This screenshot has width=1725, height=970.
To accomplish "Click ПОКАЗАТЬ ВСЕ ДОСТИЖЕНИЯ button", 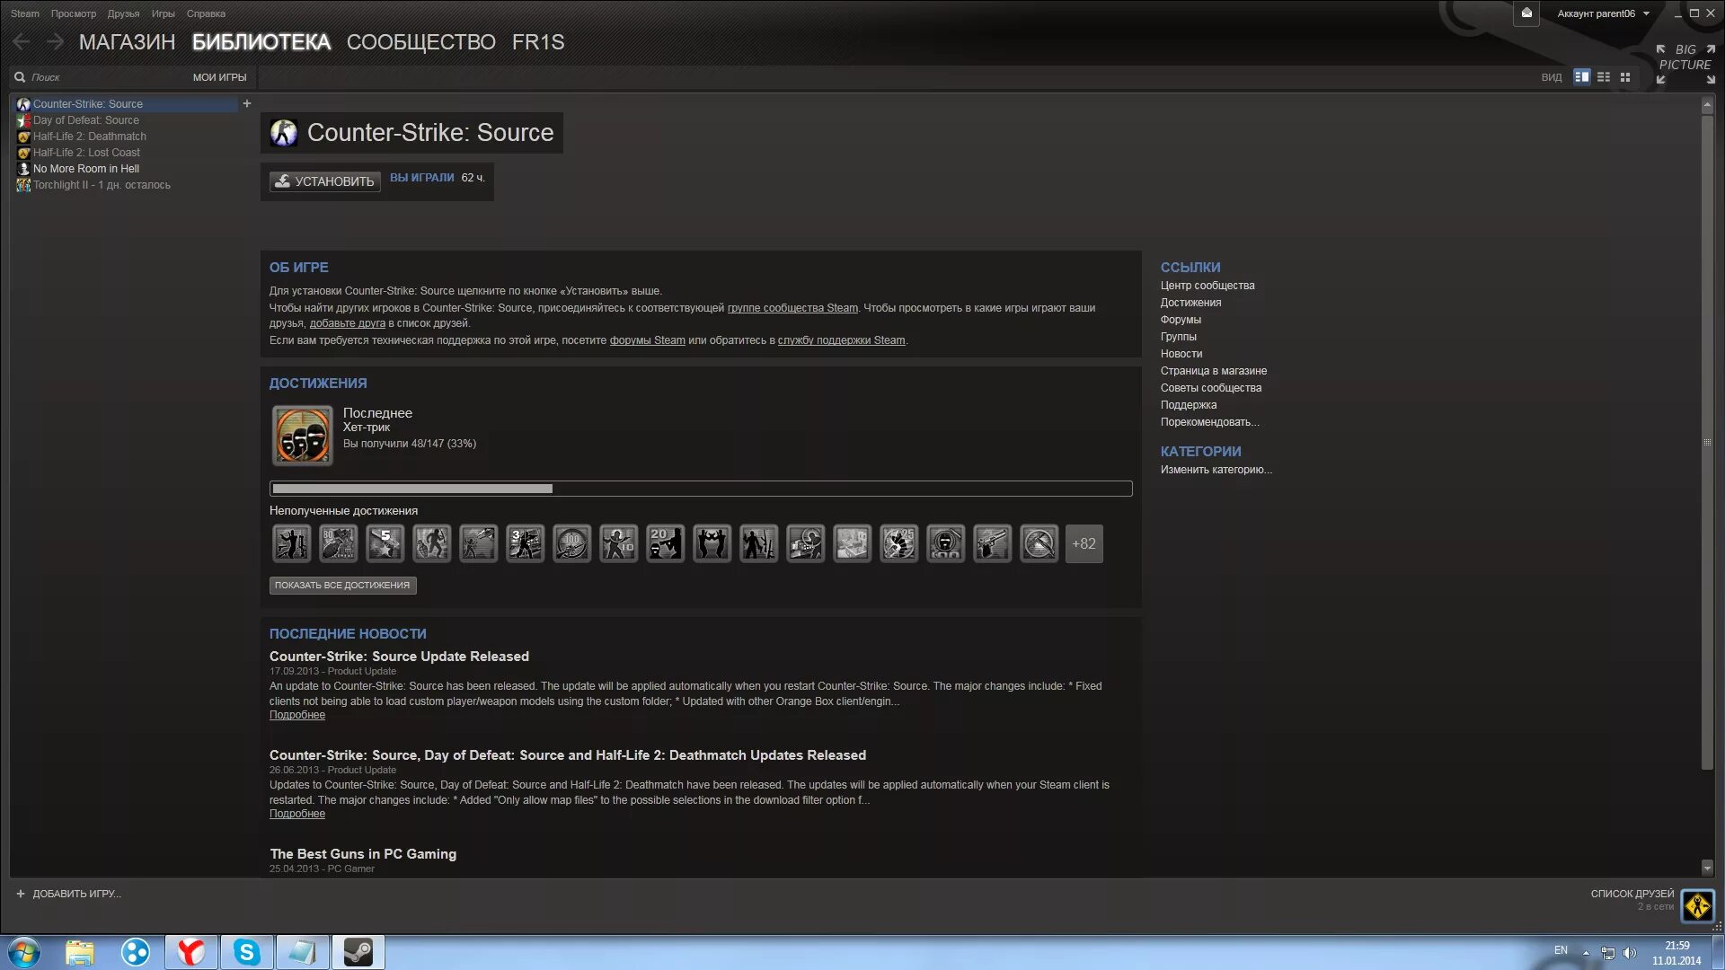I will [342, 585].
